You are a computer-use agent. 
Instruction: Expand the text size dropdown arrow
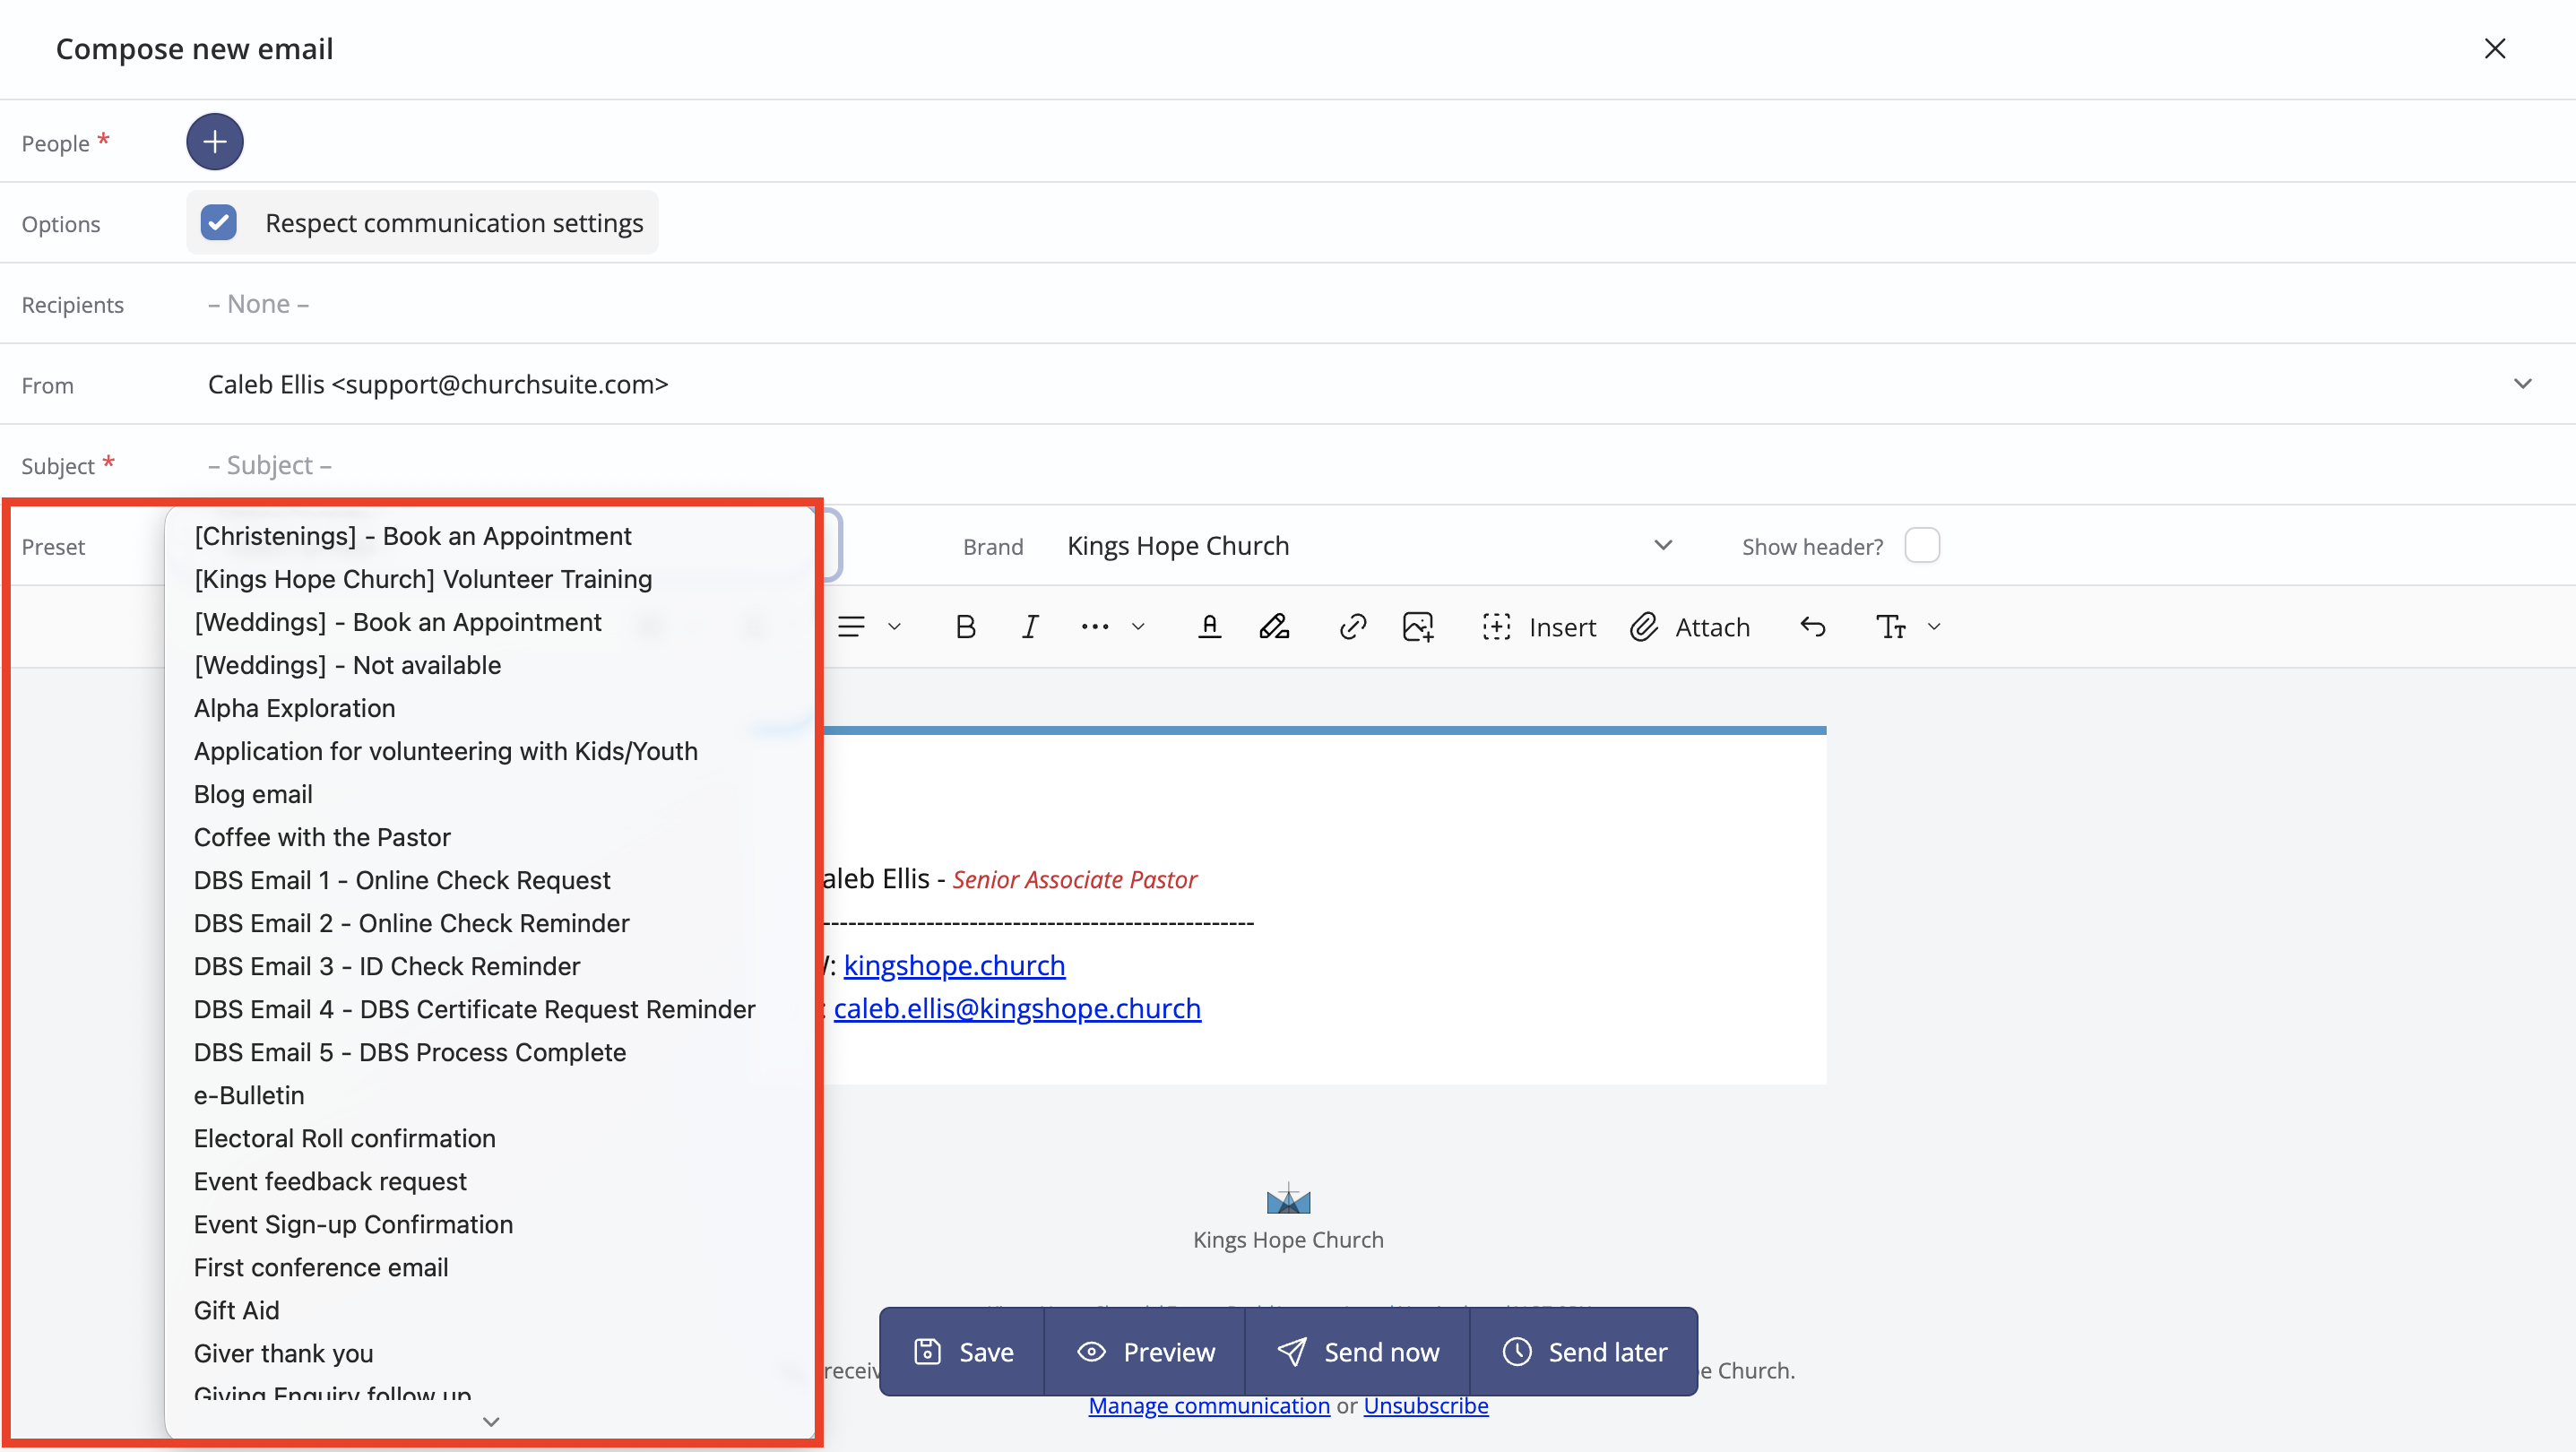1934,627
